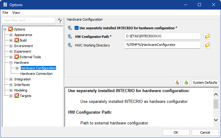Click the Targets node red icon

(17, 96)
